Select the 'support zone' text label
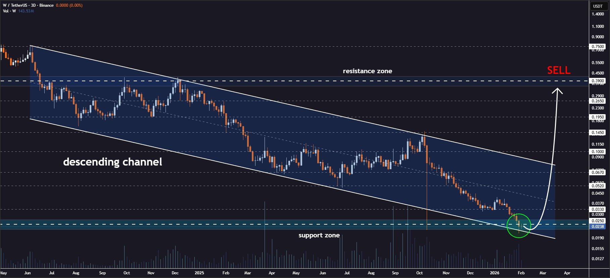 319,235
